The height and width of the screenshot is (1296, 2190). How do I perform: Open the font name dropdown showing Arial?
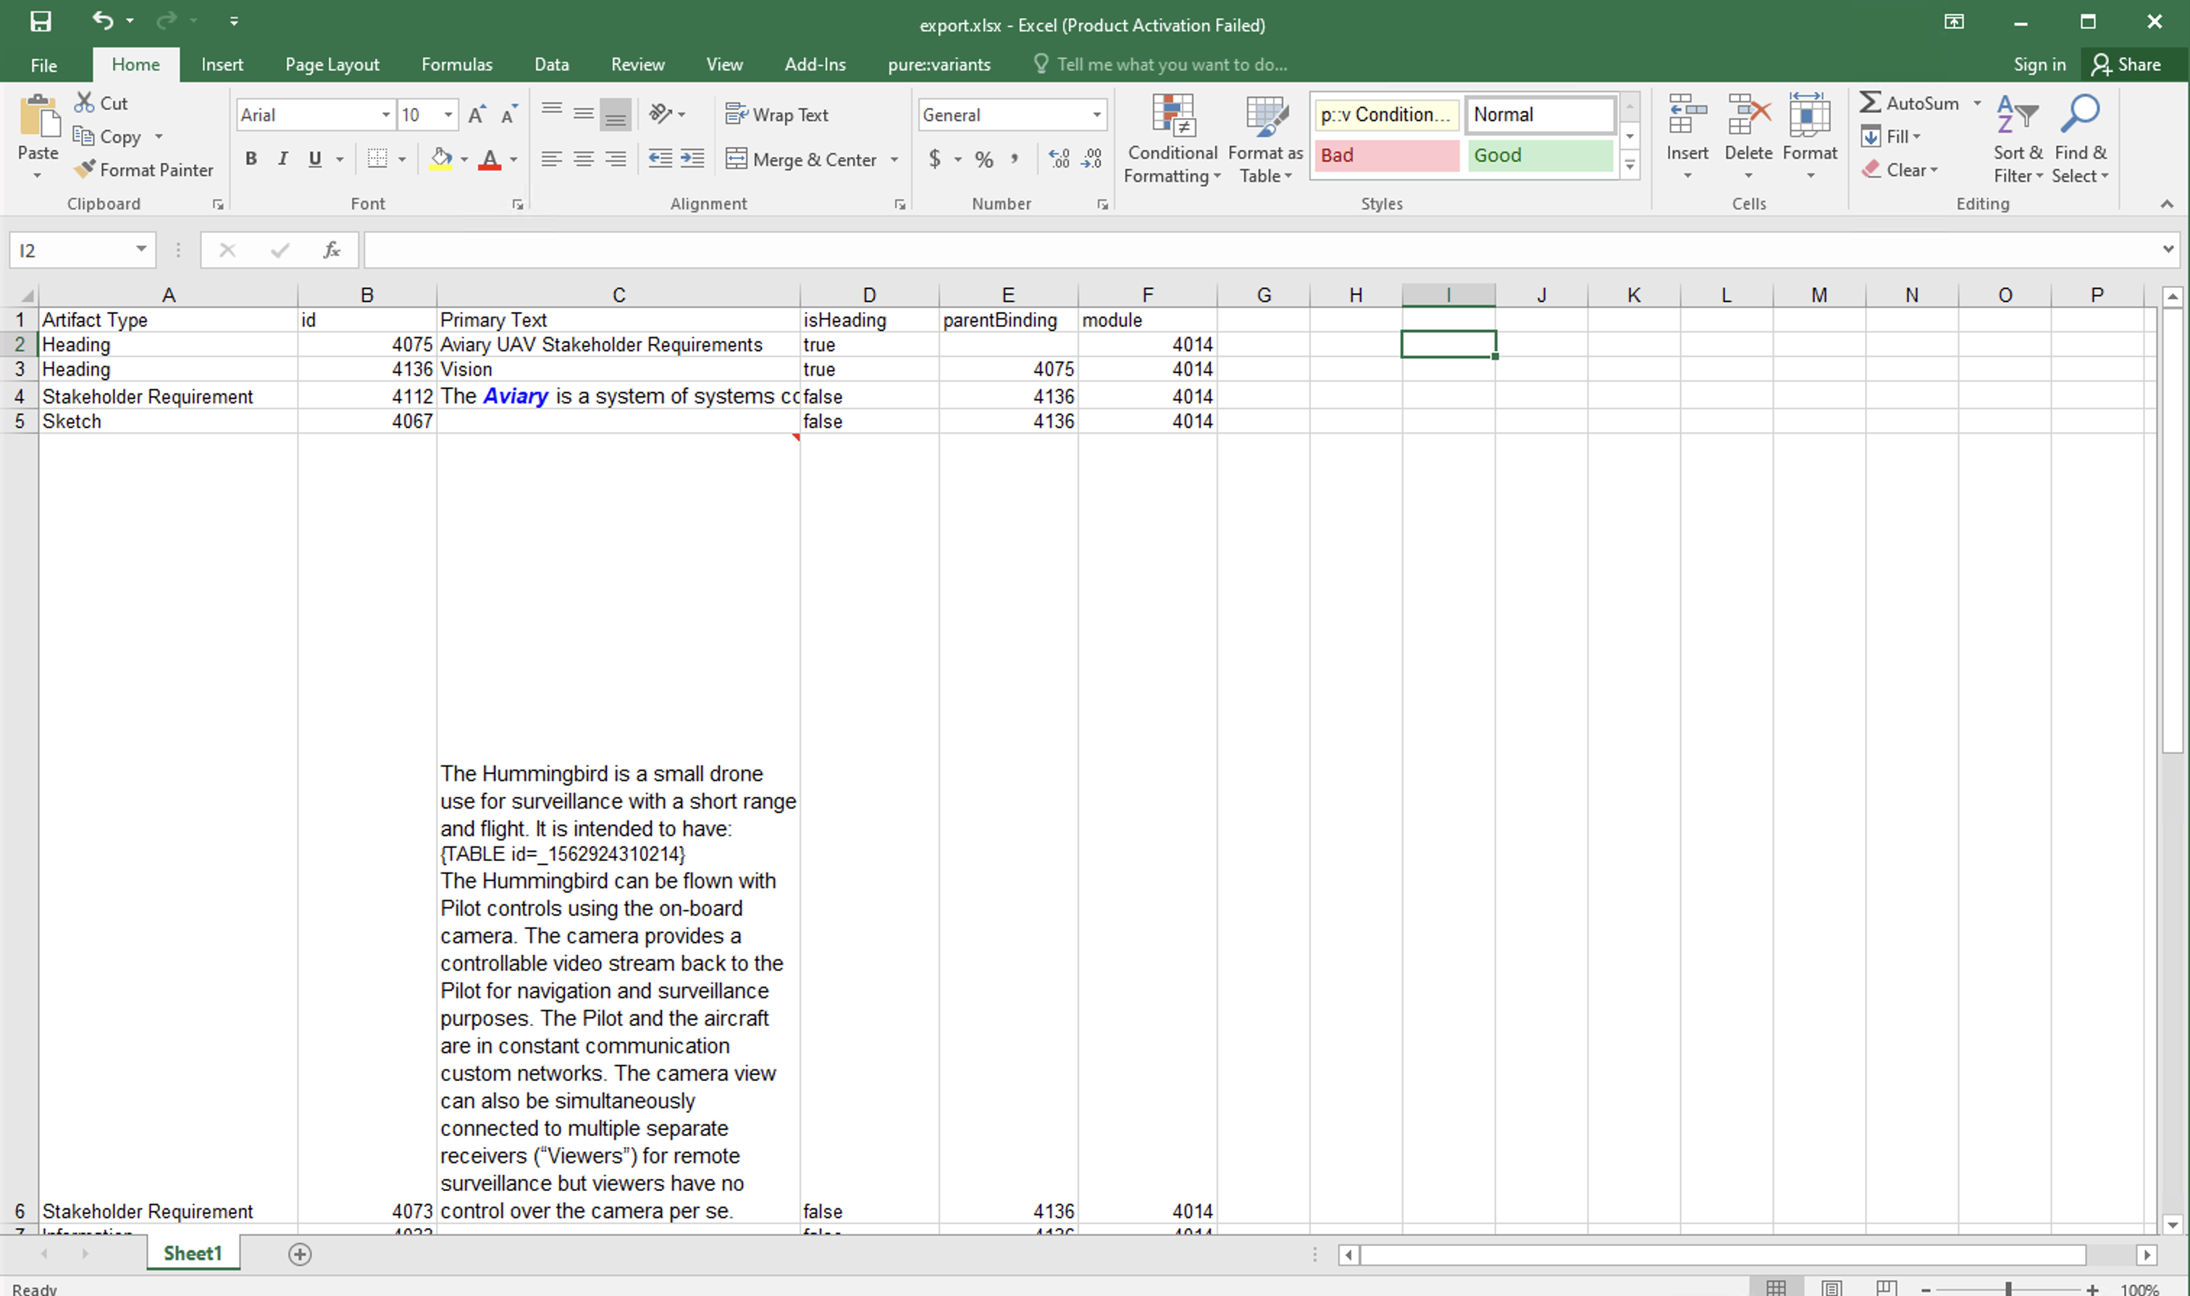coord(385,114)
